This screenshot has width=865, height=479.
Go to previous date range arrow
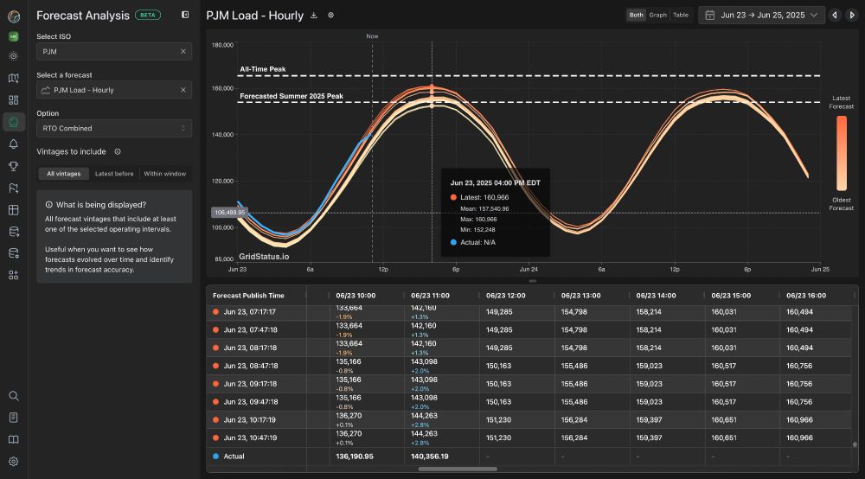(835, 16)
